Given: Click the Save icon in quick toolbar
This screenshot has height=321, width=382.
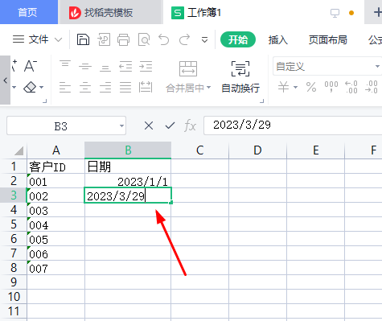Looking at the screenshot, I should tap(83, 39).
